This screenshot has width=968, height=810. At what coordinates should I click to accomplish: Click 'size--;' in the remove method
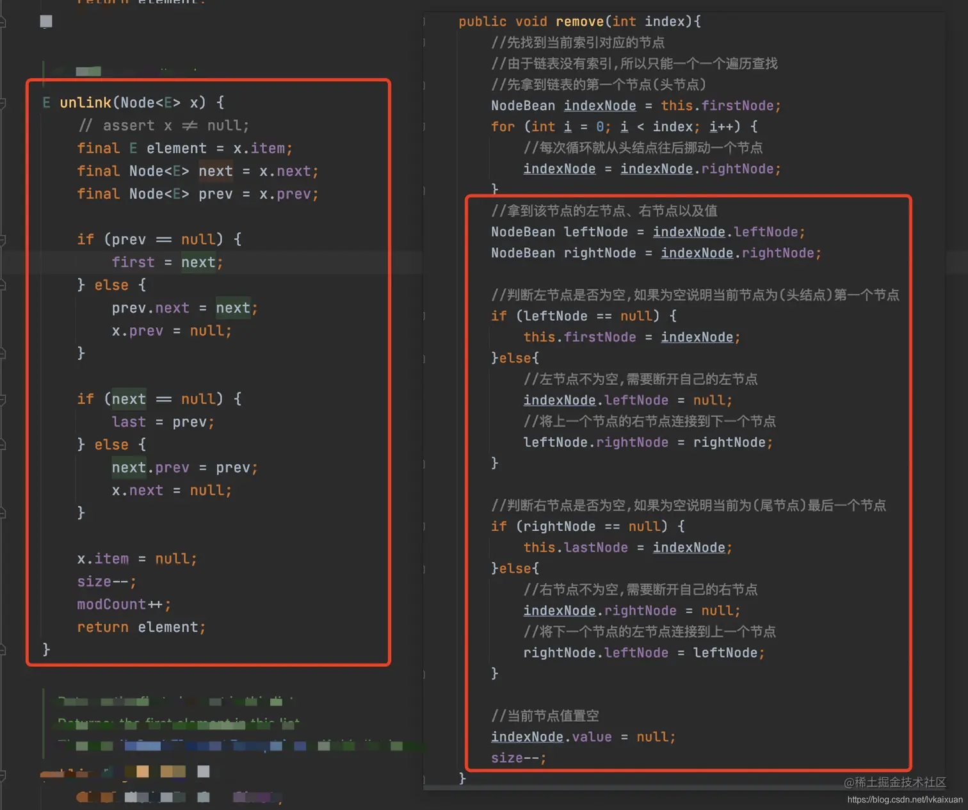point(519,758)
